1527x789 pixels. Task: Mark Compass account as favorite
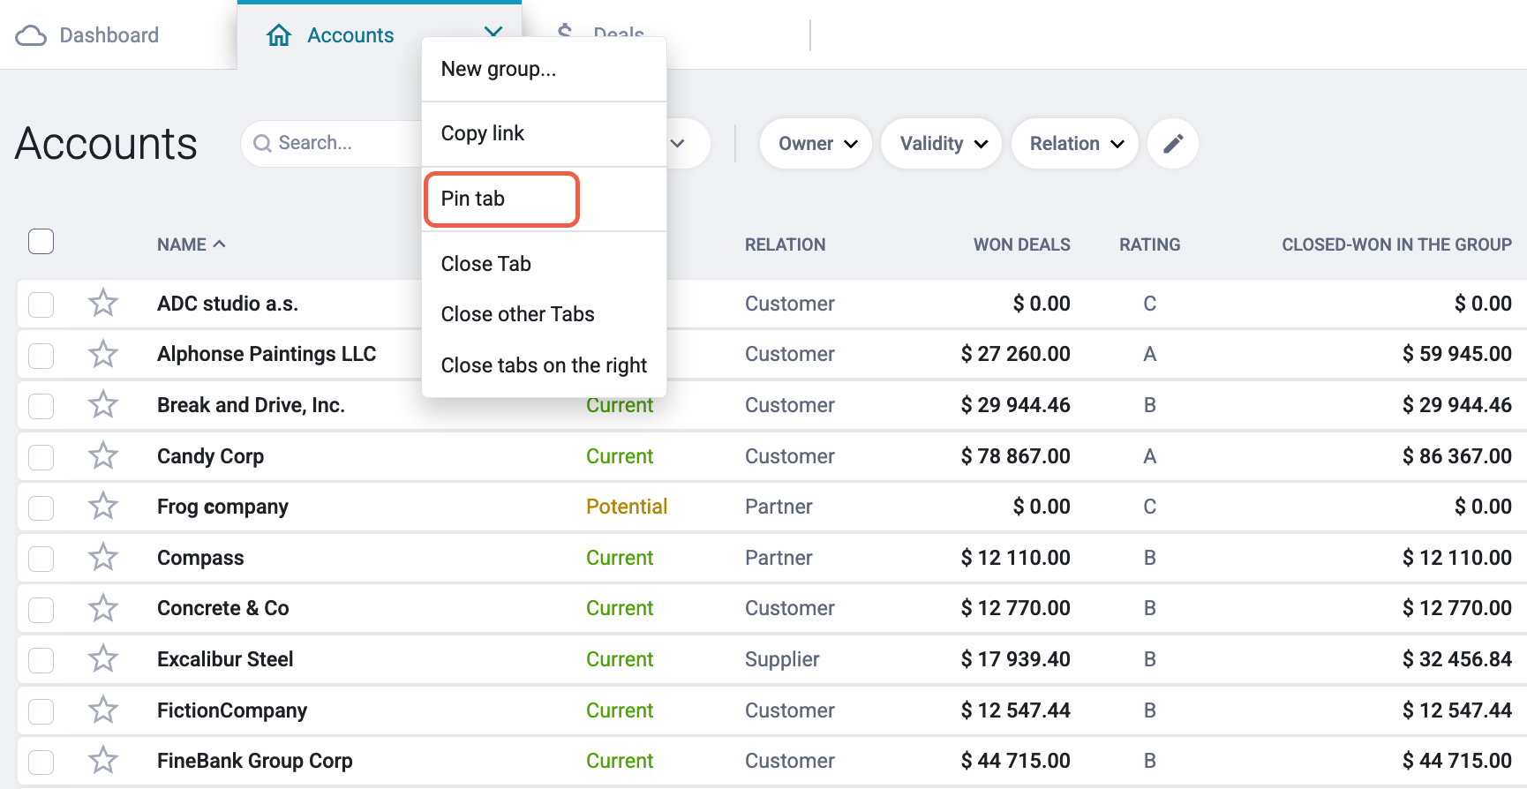(x=103, y=558)
